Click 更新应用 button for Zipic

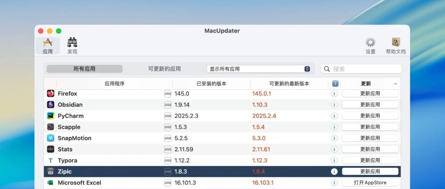click(370, 171)
